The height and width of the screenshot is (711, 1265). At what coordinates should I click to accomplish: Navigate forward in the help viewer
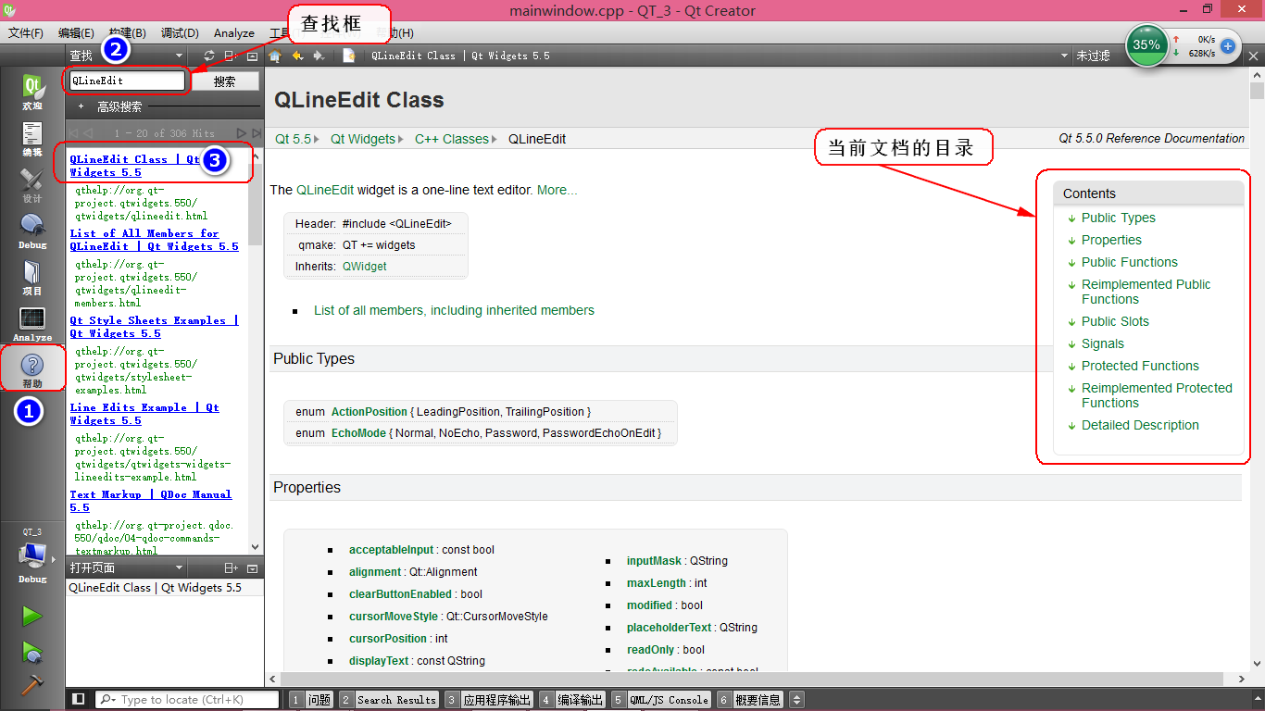(319, 56)
